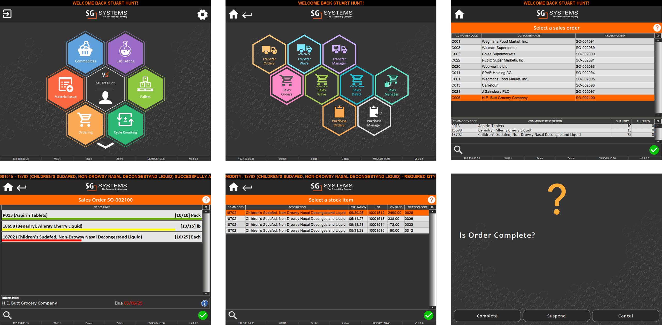Confirm stock item with green checkmark
662x325 pixels.
(x=428, y=315)
